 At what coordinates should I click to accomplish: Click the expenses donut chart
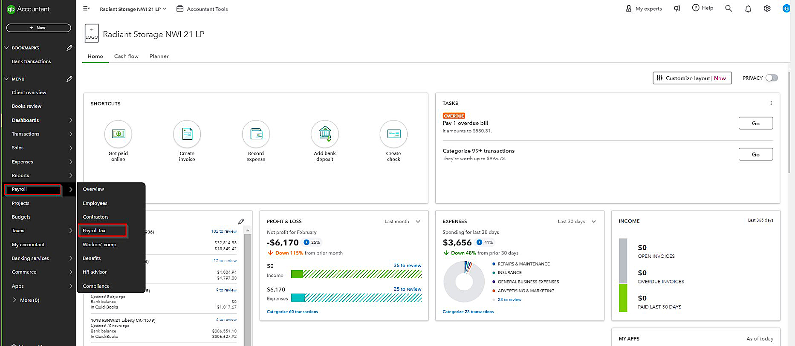pyautogui.click(x=464, y=282)
